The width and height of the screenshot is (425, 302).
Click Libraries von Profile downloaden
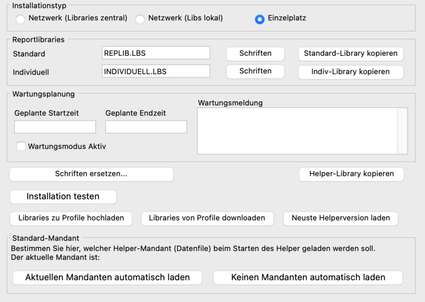pos(207,218)
